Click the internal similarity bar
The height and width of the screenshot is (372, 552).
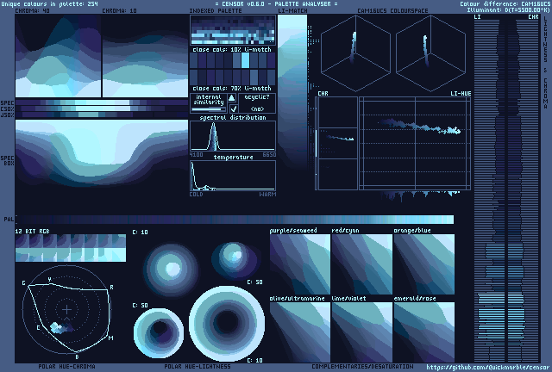point(208,108)
